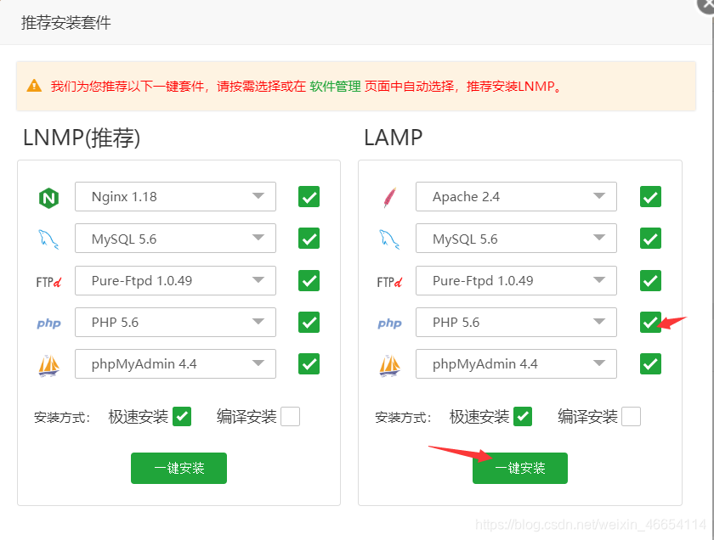Open the LAMP Pure-Ftpd 1.0.49 dropdown
The image size is (714, 540).
pos(517,281)
